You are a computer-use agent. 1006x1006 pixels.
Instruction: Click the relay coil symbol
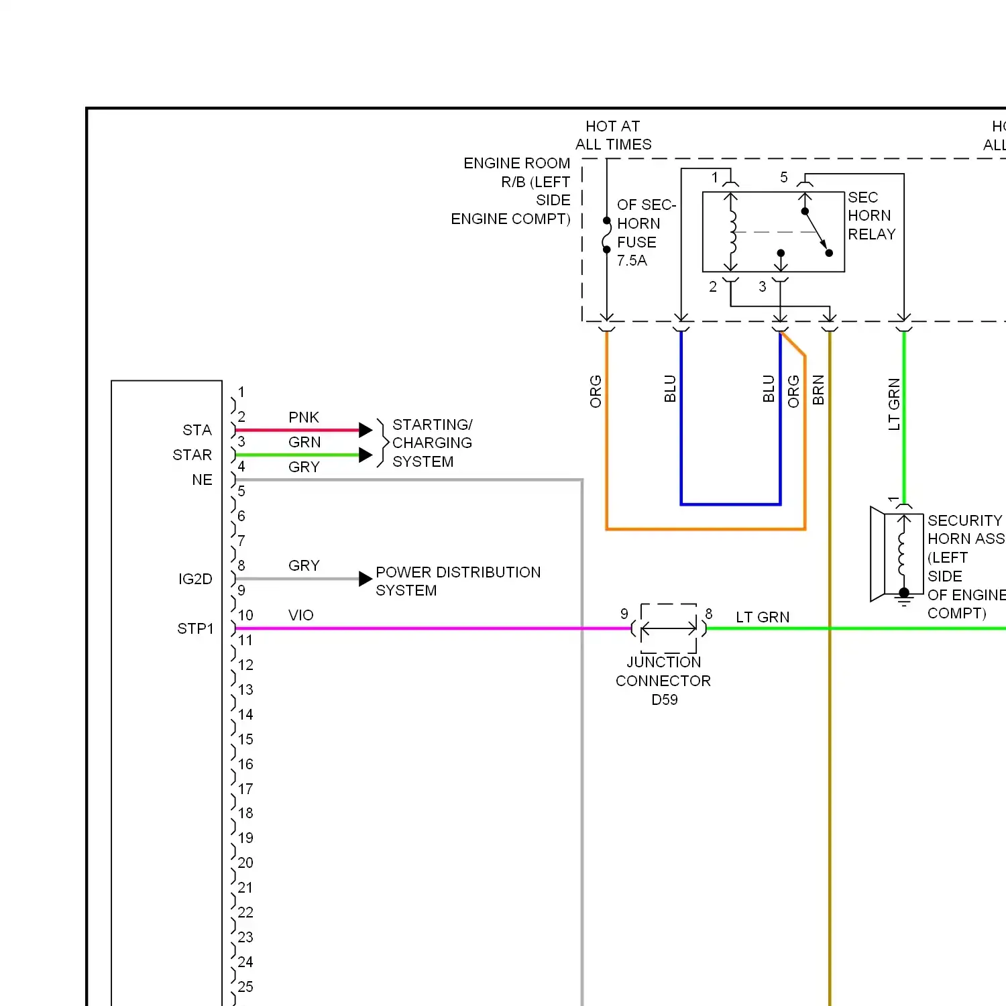pyautogui.click(x=731, y=232)
